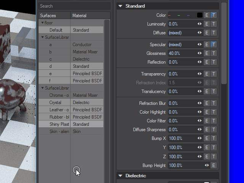Expand the Dielectric section
The width and height of the screenshot is (244, 183).
pyautogui.click(x=120, y=176)
